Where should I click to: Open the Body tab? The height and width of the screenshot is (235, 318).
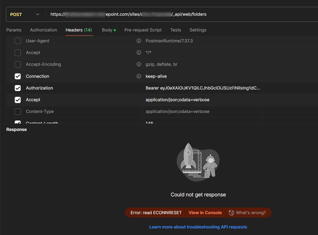109,30
